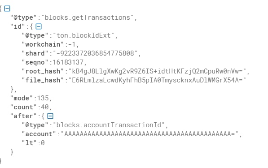Click the account string of A characters
The height and width of the screenshot is (168, 268).
149,134
